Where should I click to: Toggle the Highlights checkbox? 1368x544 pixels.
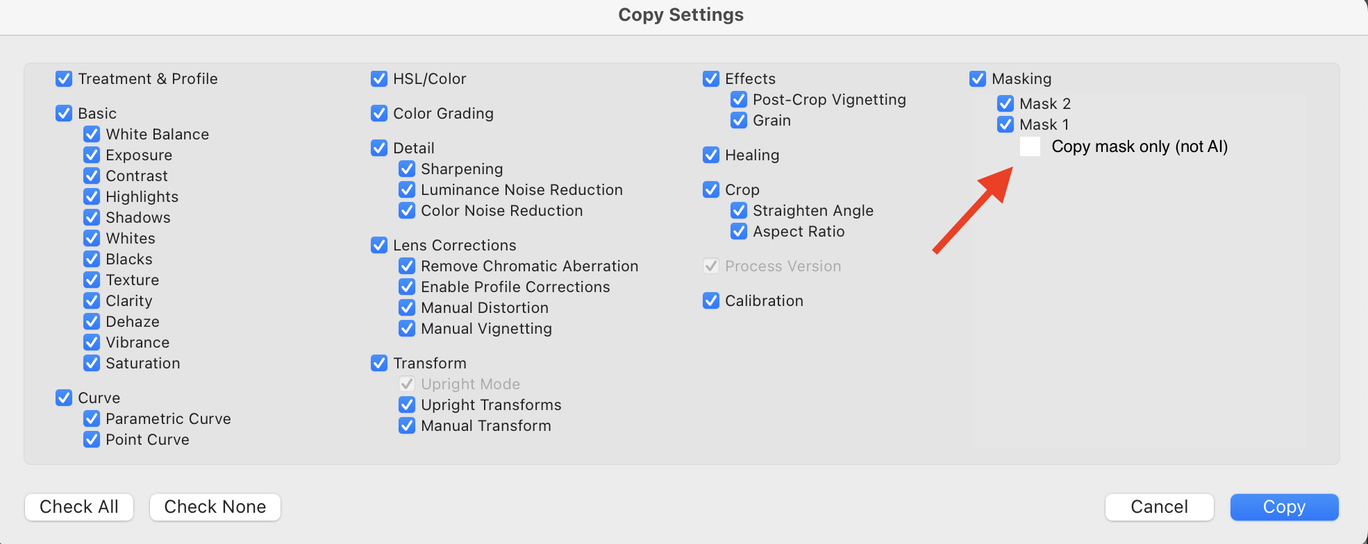pyautogui.click(x=92, y=196)
